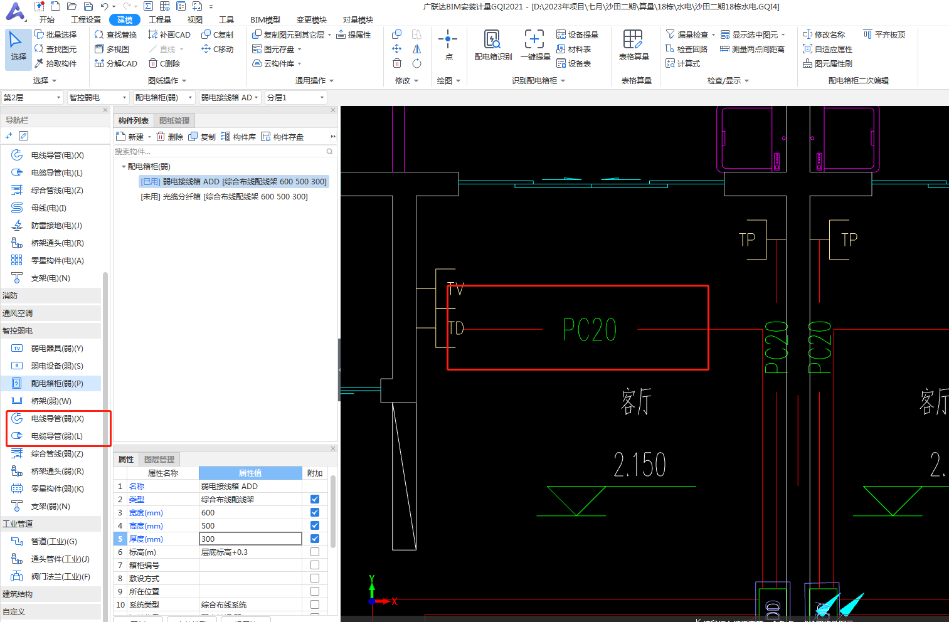Screen dimensions: 949x622
Task: Click 设备提量 equipment quantity tool
Action: pos(577,34)
